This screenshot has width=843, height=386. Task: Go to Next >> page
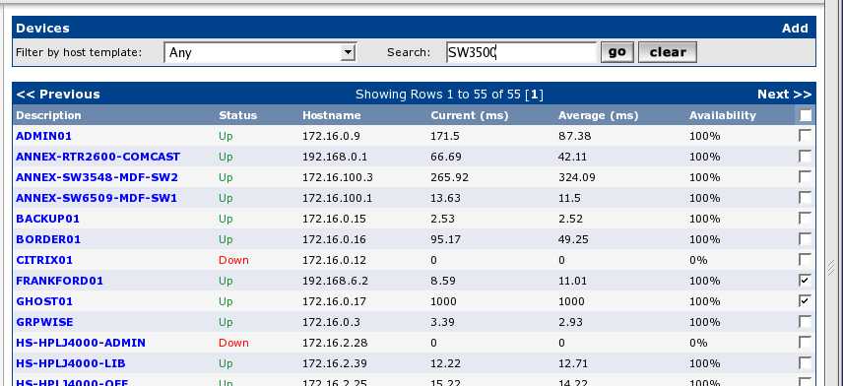click(784, 95)
